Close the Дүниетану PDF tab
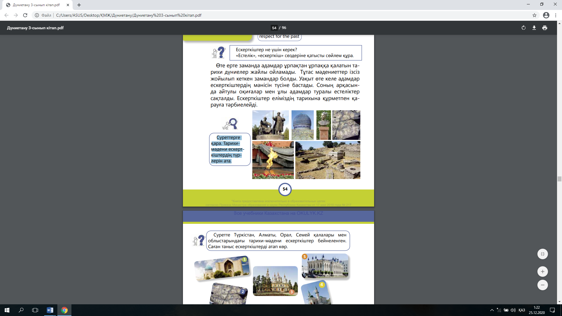The image size is (562, 316). click(68, 5)
